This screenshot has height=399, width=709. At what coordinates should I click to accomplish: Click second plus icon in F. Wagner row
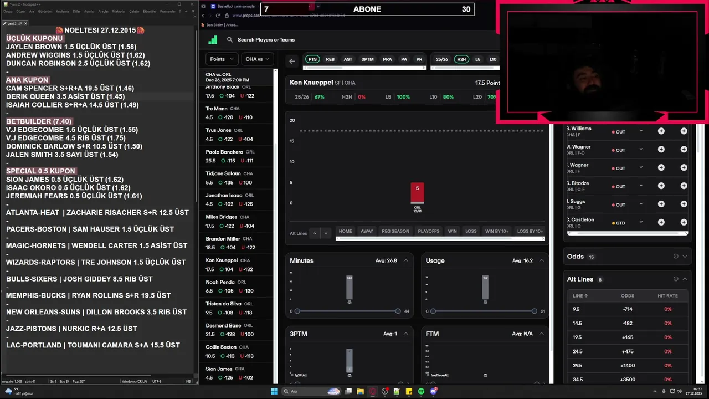(684, 168)
